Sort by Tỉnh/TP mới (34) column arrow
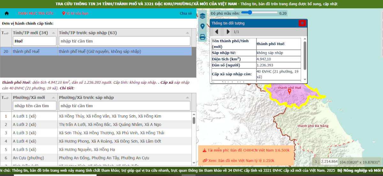The image size is (383, 176). pos(54,33)
